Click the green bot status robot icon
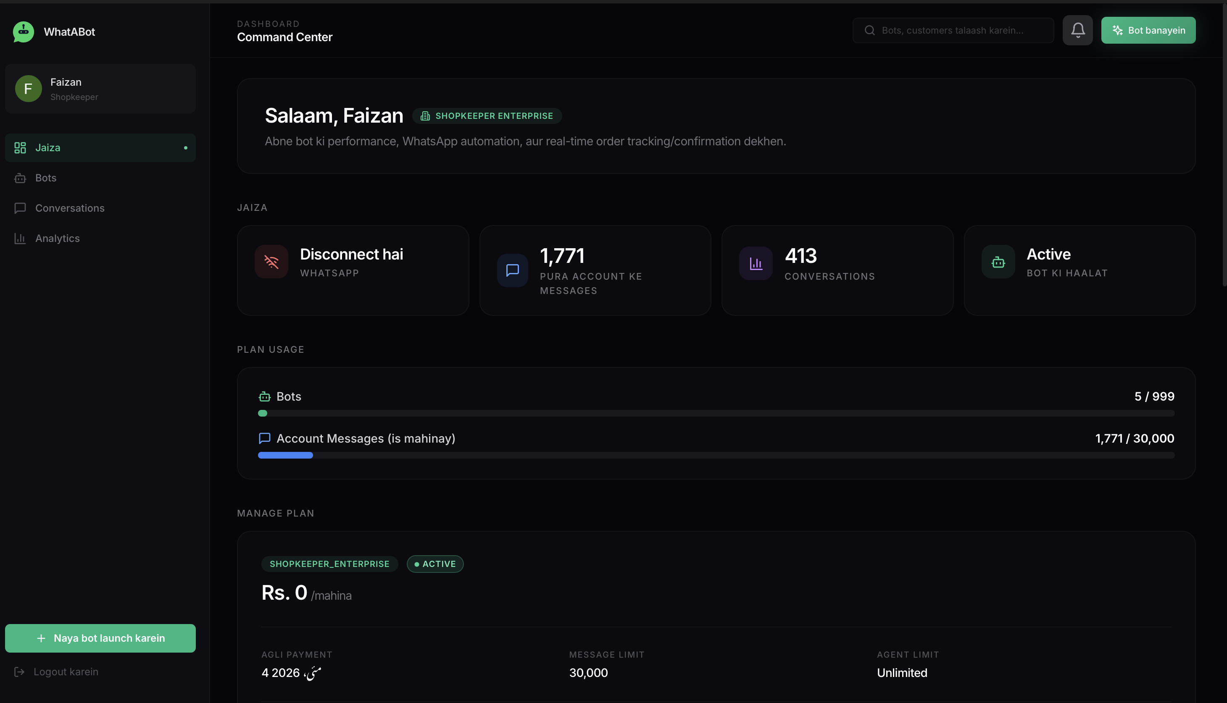The width and height of the screenshot is (1227, 703). tap(998, 262)
